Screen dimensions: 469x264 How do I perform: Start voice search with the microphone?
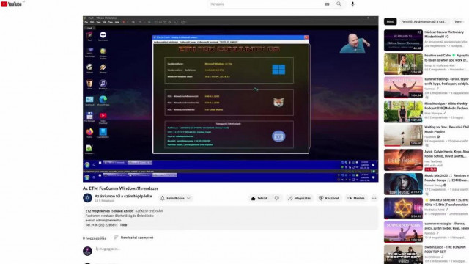[352, 4]
